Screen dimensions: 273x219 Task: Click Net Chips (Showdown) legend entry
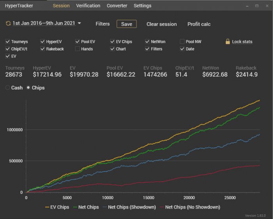point(129,207)
